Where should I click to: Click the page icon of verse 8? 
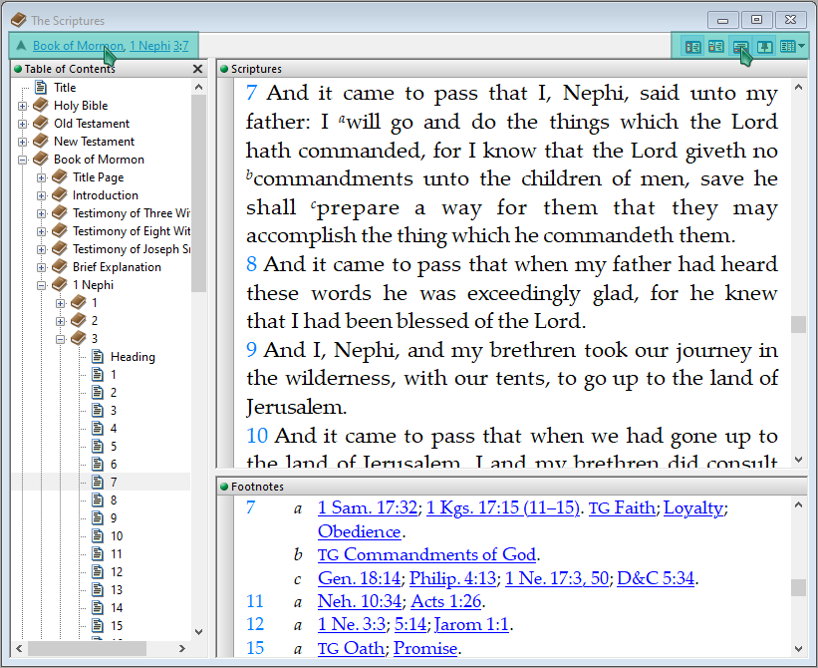coord(98,500)
